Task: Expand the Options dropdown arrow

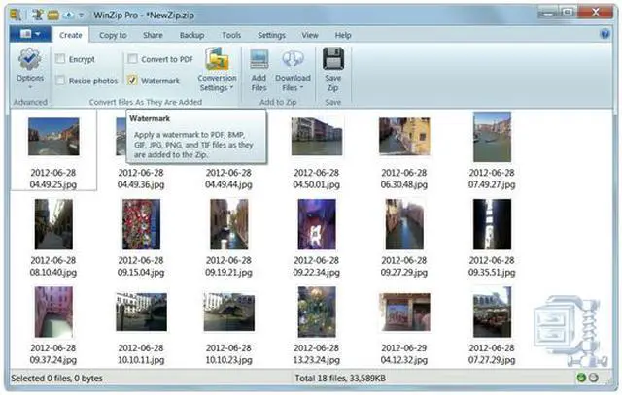Action: [30, 87]
